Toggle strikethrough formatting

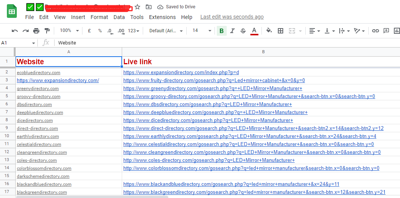[x=243, y=31]
